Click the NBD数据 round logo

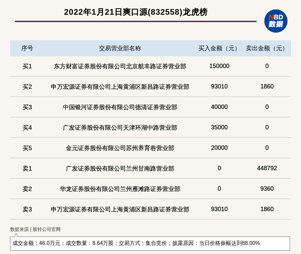pos(276,21)
